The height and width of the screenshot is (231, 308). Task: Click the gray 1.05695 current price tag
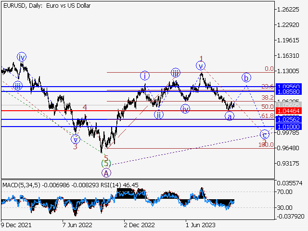(289, 105)
